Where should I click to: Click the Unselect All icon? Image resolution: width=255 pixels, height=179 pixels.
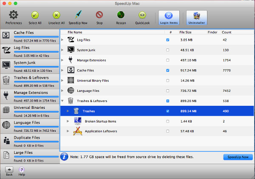pos(57,15)
